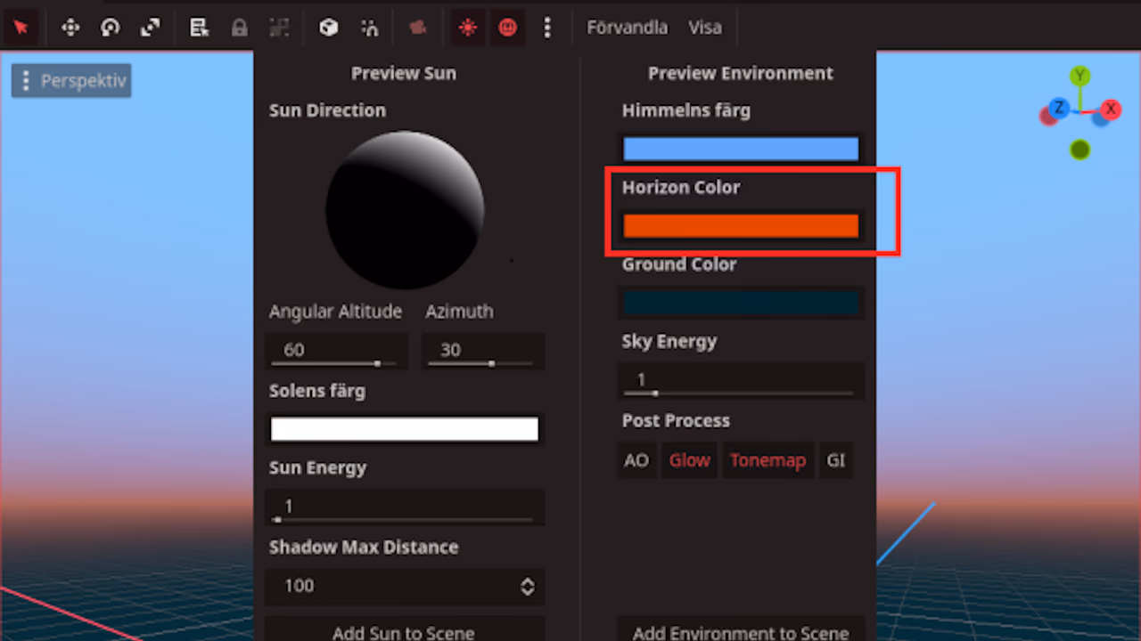The height and width of the screenshot is (641, 1141).
Task: Toggle the preview sunlight icon
Action: (x=467, y=28)
